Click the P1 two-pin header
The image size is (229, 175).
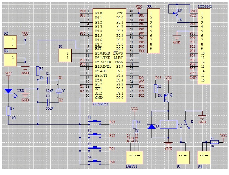(x=65, y=55)
